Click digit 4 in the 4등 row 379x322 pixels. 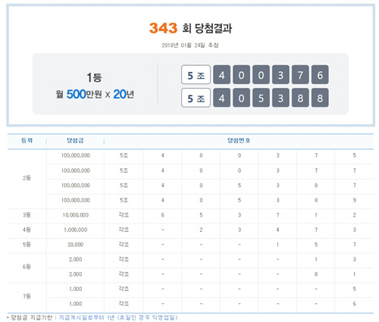point(277,230)
